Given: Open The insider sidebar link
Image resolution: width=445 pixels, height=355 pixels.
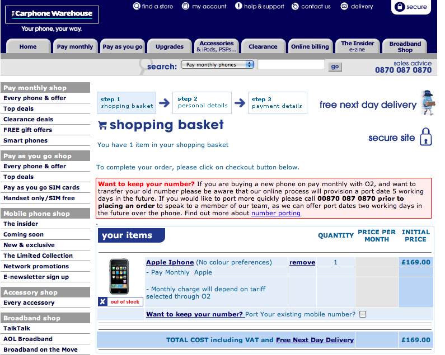Looking at the screenshot, I should point(21,224).
